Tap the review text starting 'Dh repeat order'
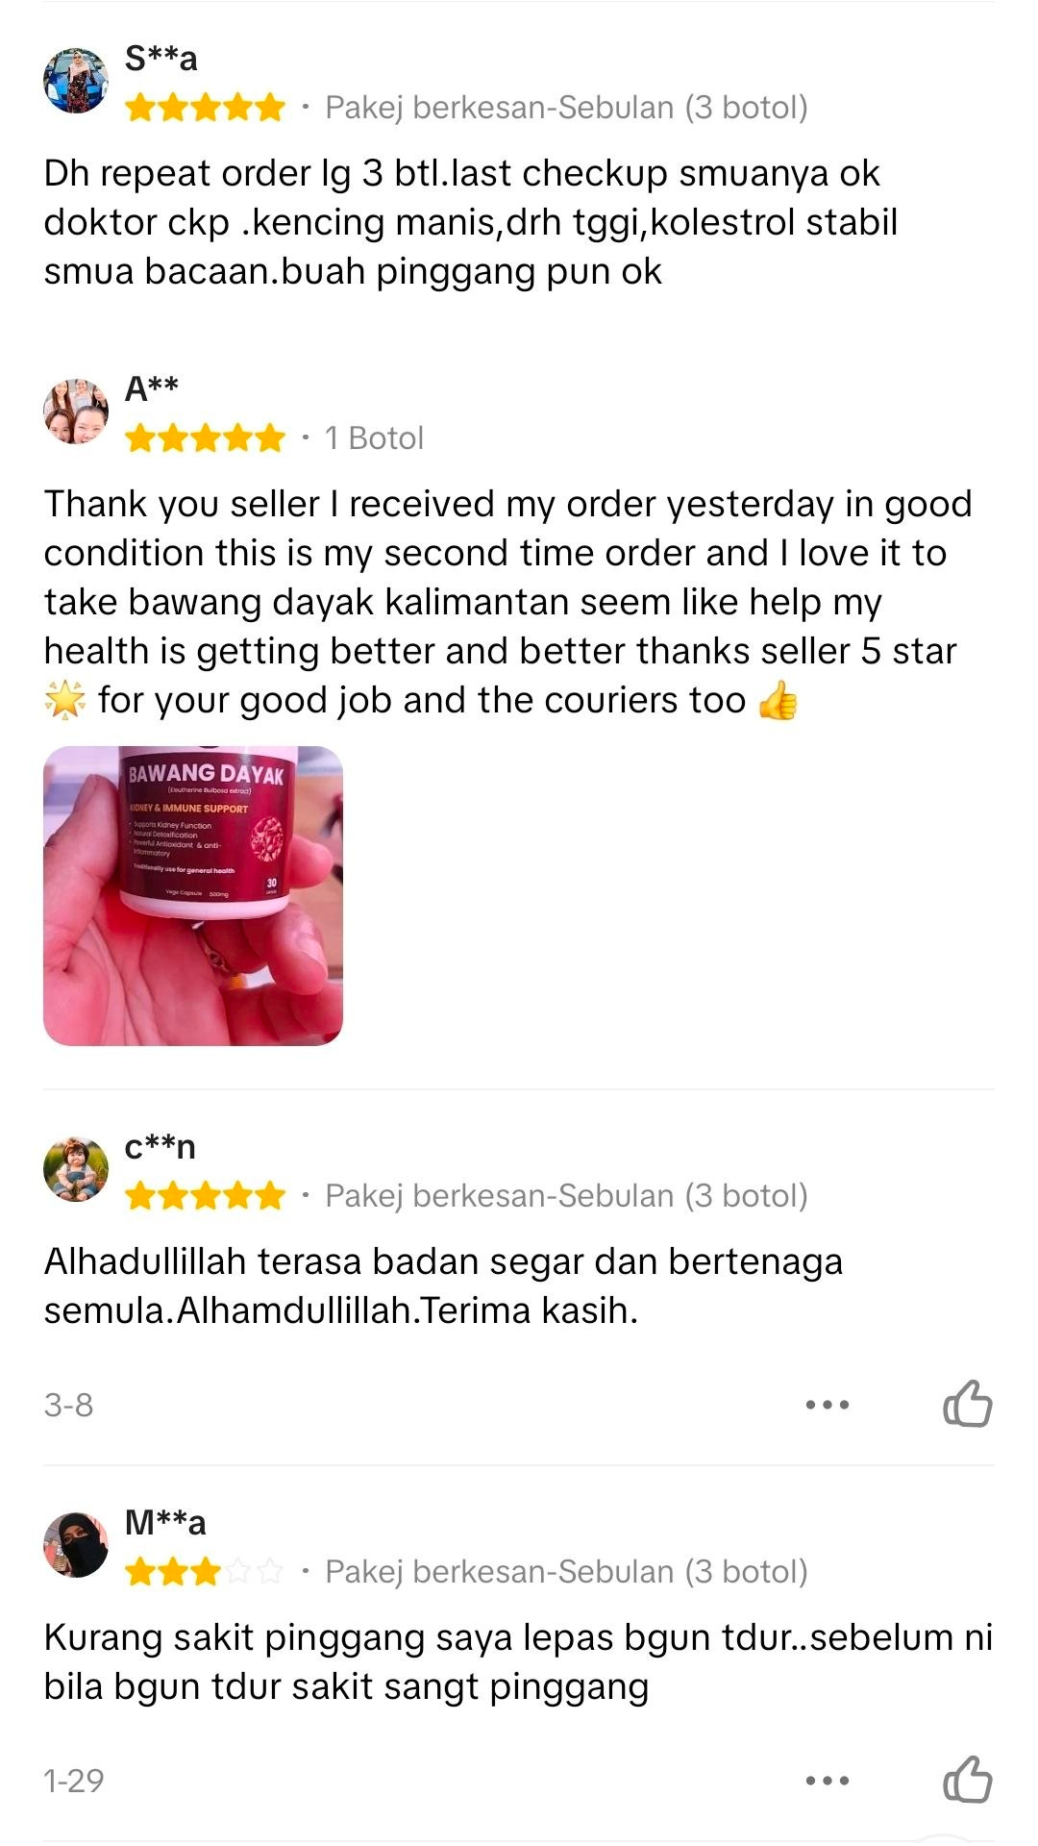1038x1846 pixels. [471, 222]
